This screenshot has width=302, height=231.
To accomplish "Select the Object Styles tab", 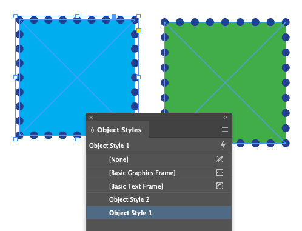I will tap(118, 130).
